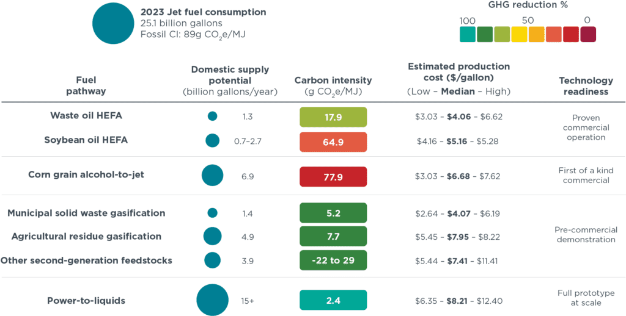Viewport: 626px width, 316px height.
Task: Select the red 77.9 carbon intensity box
Action: click(x=333, y=176)
